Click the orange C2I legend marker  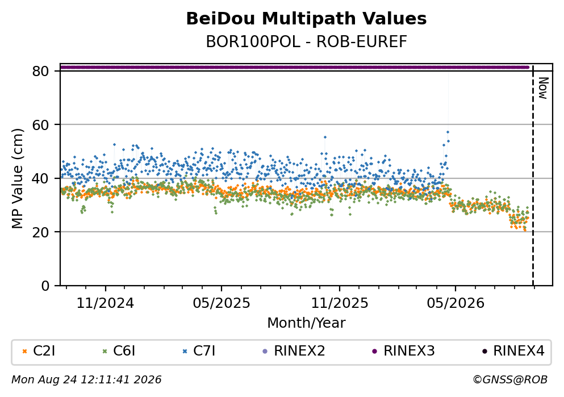pyautogui.click(x=24, y=352)
